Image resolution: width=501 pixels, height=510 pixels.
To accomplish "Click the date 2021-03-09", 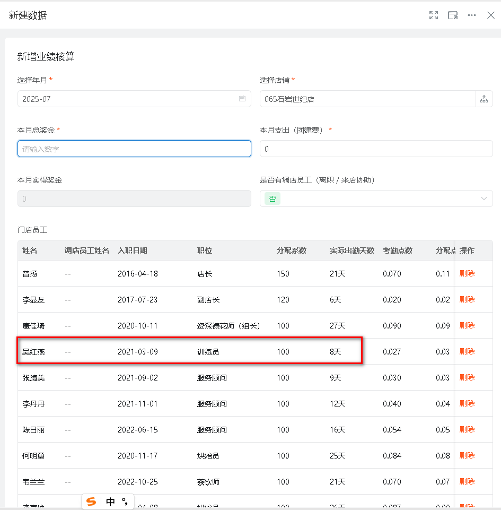I will (138, 352).
